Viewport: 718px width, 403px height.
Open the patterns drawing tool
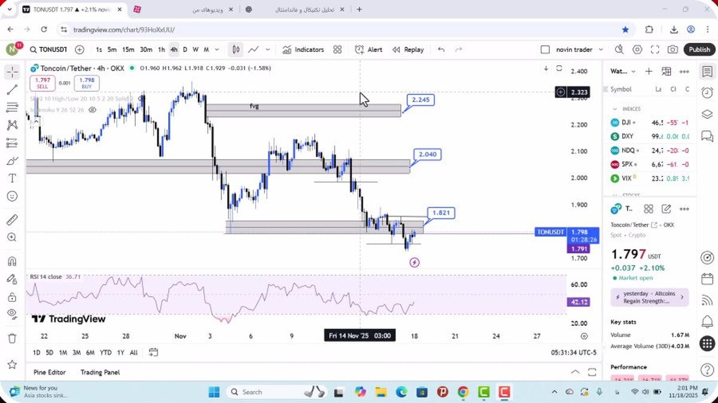12,126
